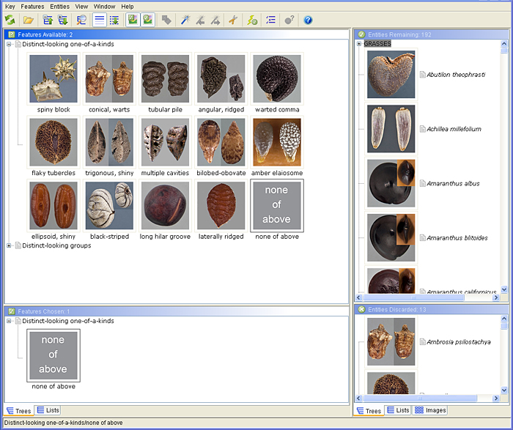
Task: Toggle entity thumbnails button in toolbar
Action: pyautogui.click(x=148, y=21)
